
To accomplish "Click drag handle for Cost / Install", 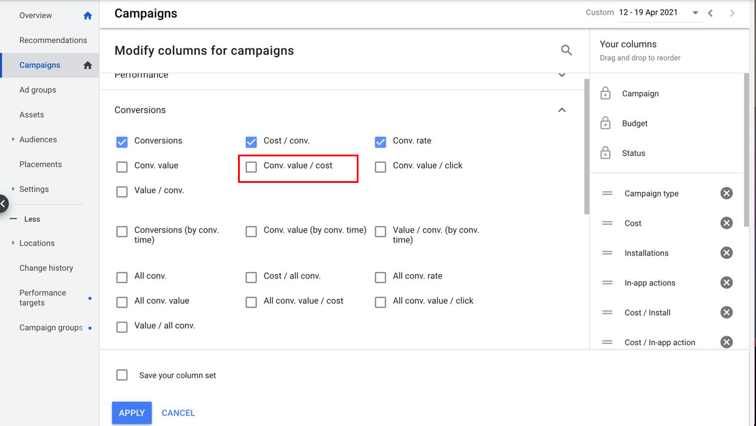I will (607, 313).
